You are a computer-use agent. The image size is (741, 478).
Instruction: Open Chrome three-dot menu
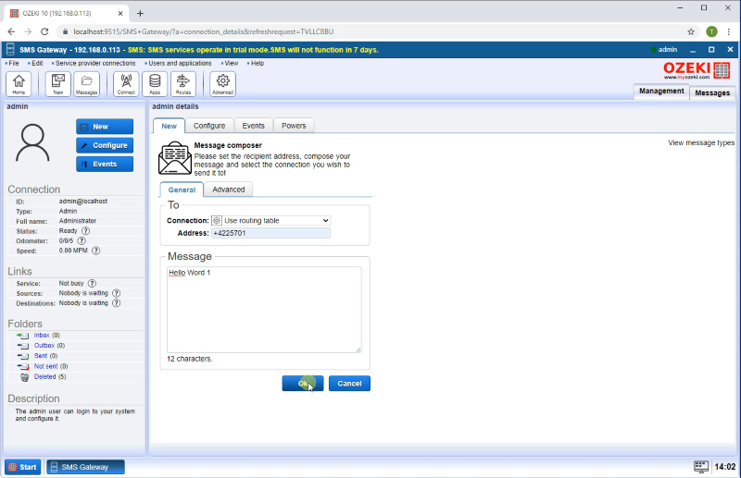pyautogui.click(x=729, y=31)
